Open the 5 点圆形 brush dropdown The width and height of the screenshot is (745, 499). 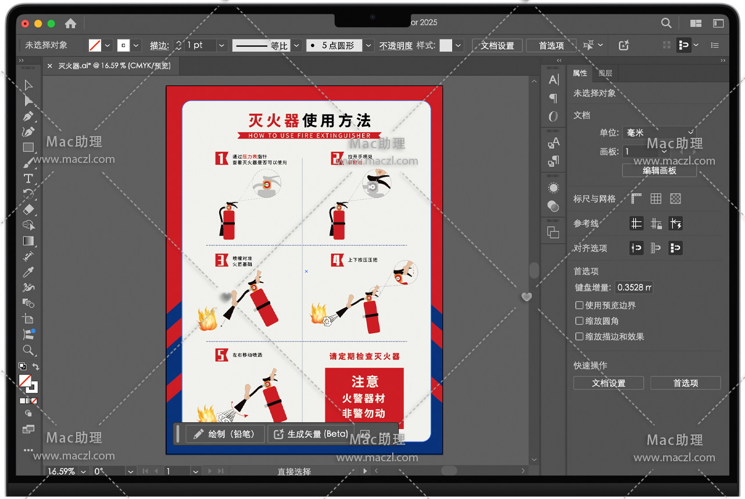(369, 45)
